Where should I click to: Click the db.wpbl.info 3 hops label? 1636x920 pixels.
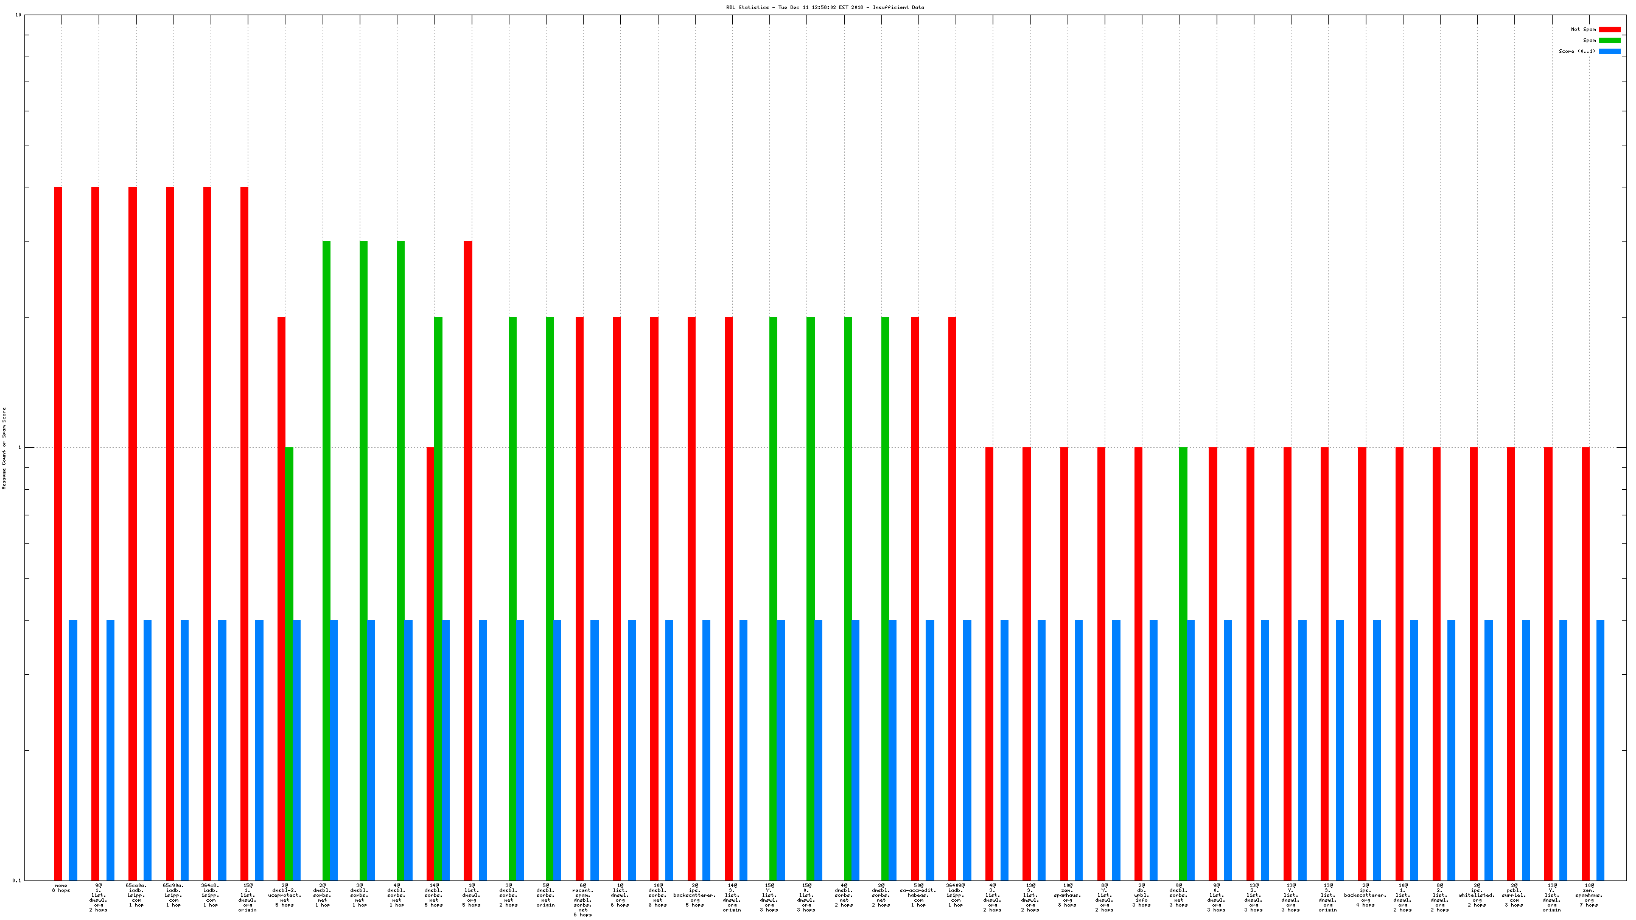click(1141, 894)
